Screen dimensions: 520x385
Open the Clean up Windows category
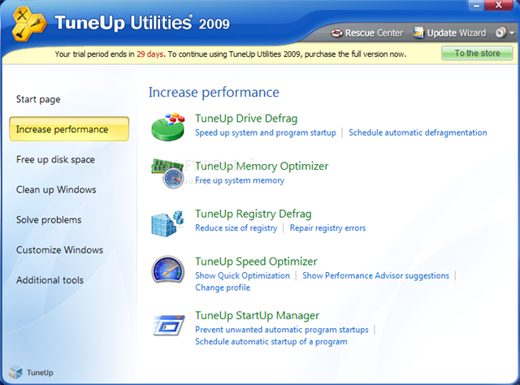pos(56,190)
